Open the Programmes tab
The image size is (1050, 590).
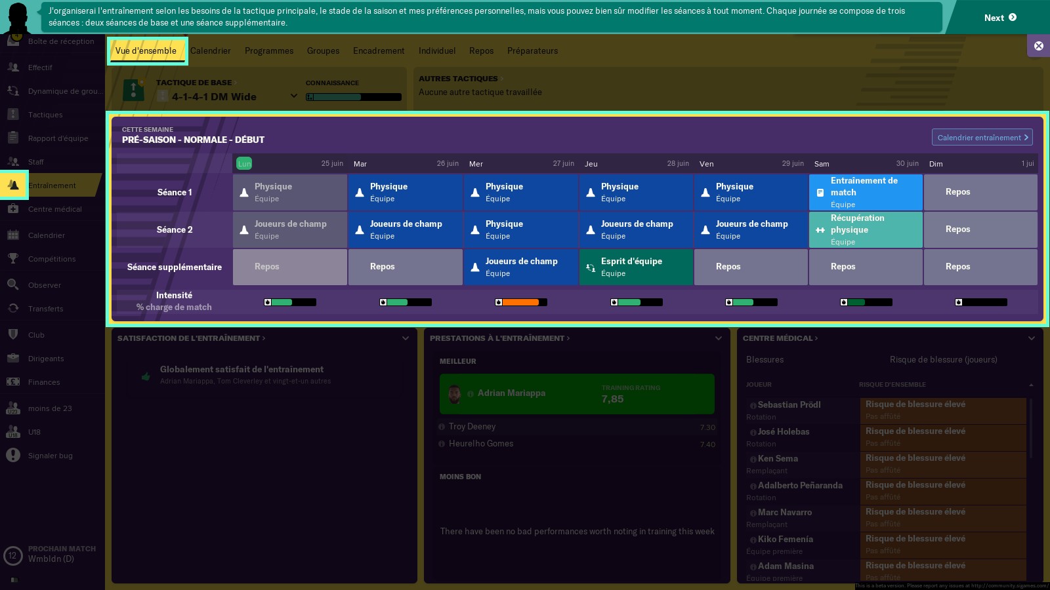tap(269, 51)
